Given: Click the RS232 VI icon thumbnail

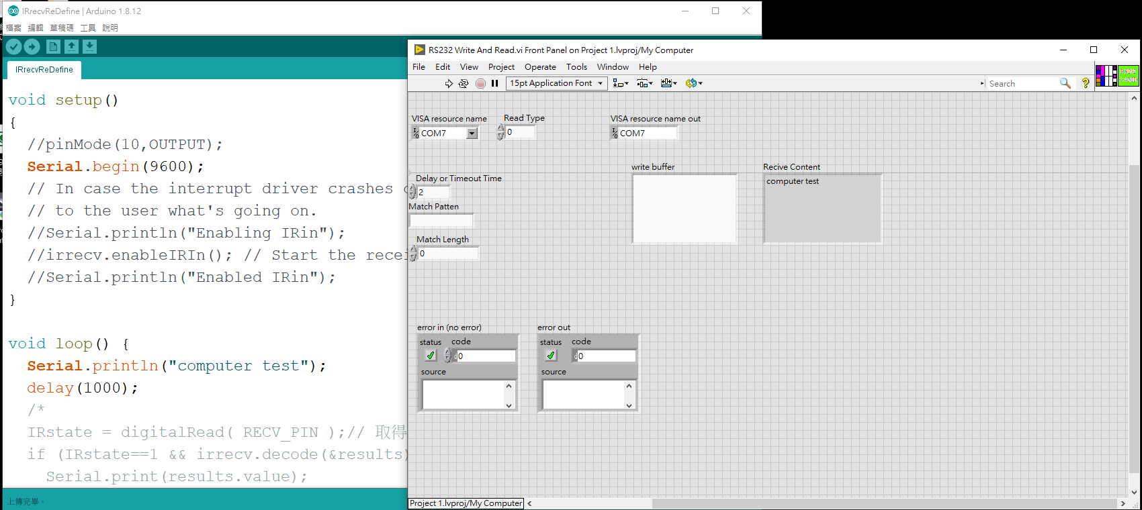Looking at the screenshot, I should (x=1129, y=76).
